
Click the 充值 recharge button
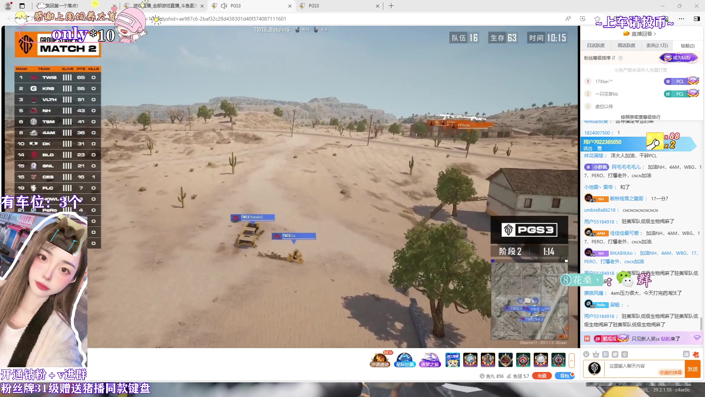tap(542, 376)
